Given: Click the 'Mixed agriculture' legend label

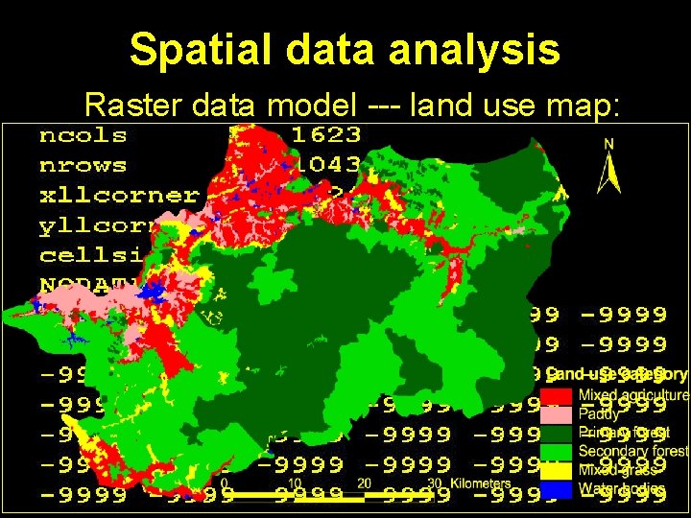Looking at the screenshot, I should (x=633, y=395).
